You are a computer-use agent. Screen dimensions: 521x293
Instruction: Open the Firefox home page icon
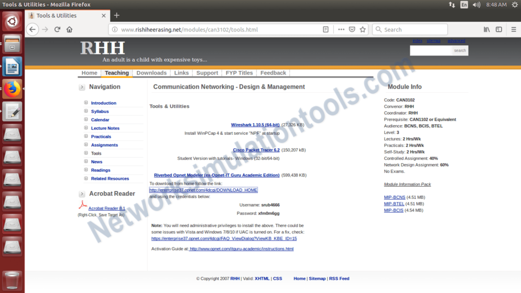70,30
